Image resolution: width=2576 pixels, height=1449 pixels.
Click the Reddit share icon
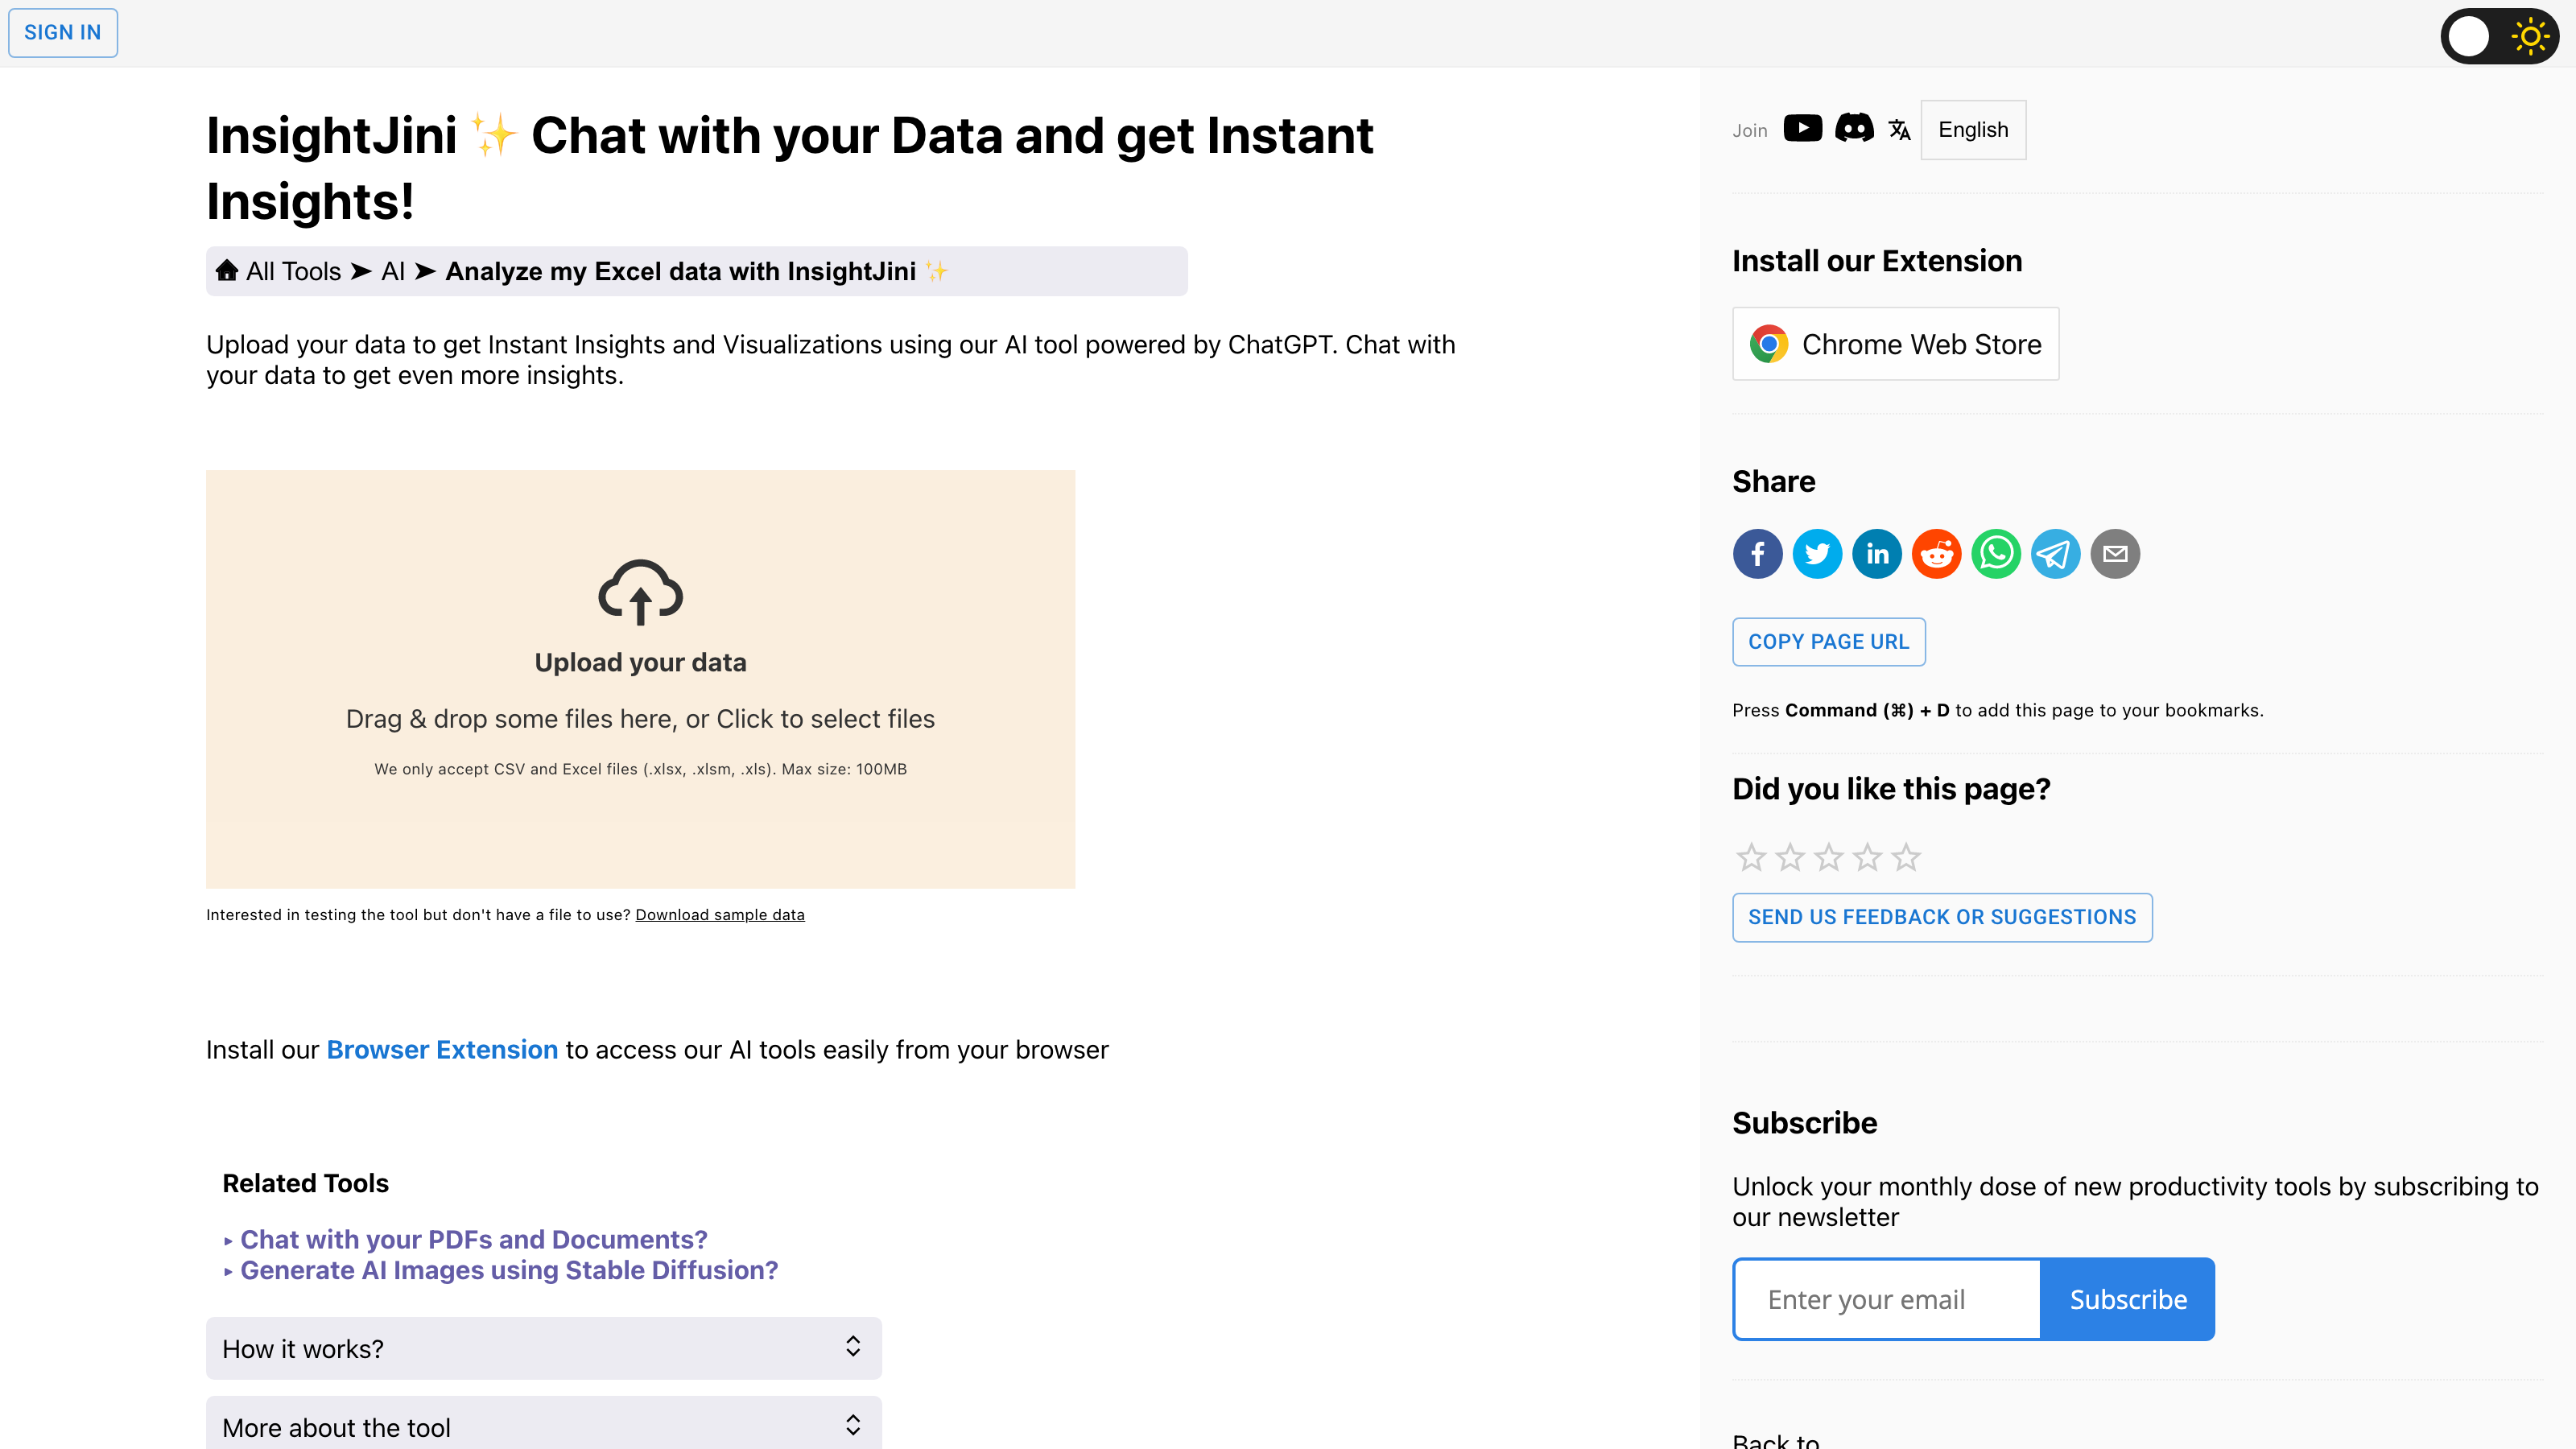[x=1935, y=554]
